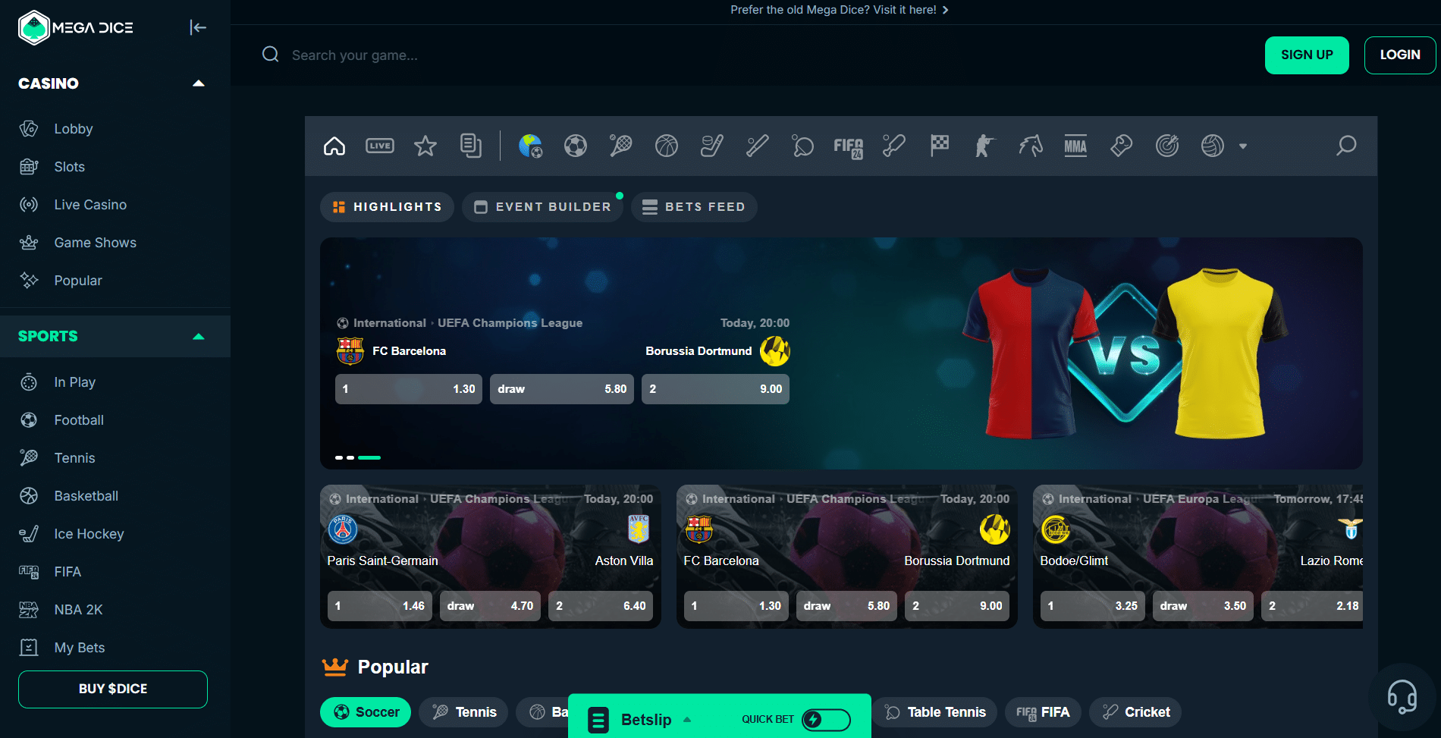Open Ice Hockey in sidebar
The image size is (1441, 738).
(x=89, y=534)
